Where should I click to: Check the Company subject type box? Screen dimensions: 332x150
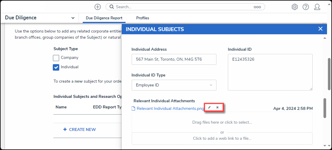click(x=56, y=58)
